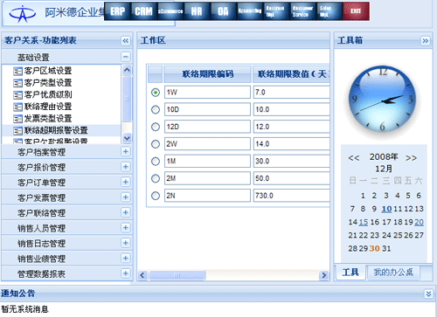The width and height of the screenshot is (437, 318).
Task: Select the radio button for row 12D
Action: [156, 127]
